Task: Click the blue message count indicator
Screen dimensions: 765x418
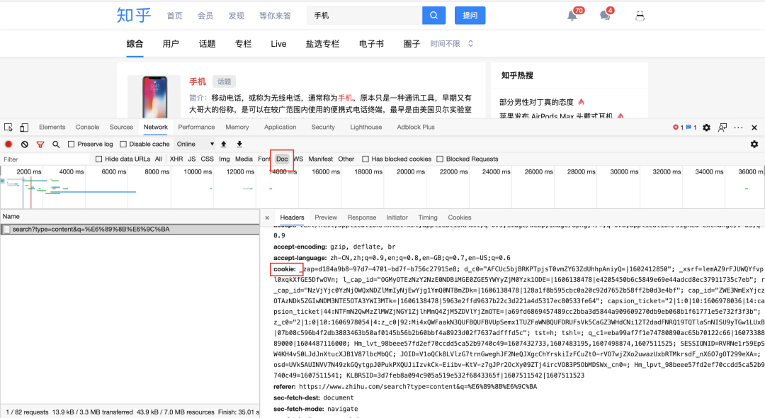Action: (691, 128)
